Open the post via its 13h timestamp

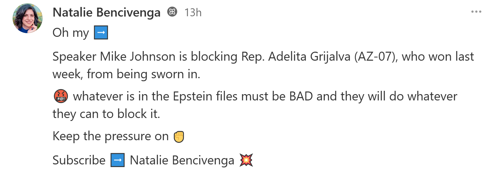[193, 13]
